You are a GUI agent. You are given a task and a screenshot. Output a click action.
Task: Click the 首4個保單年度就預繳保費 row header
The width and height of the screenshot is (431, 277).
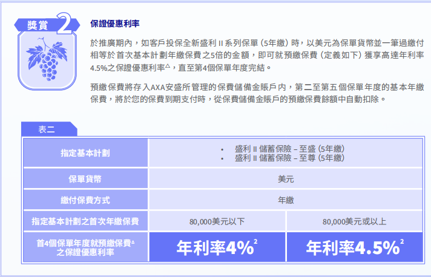[85, 247]
